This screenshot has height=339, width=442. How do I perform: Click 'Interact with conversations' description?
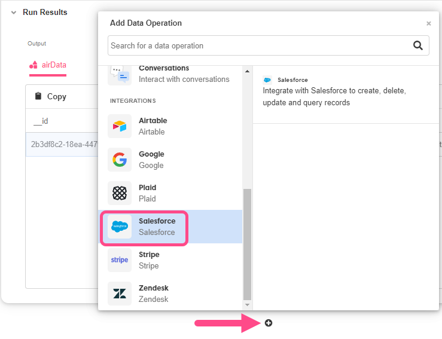pyautogui.click(x=184, y=80)
